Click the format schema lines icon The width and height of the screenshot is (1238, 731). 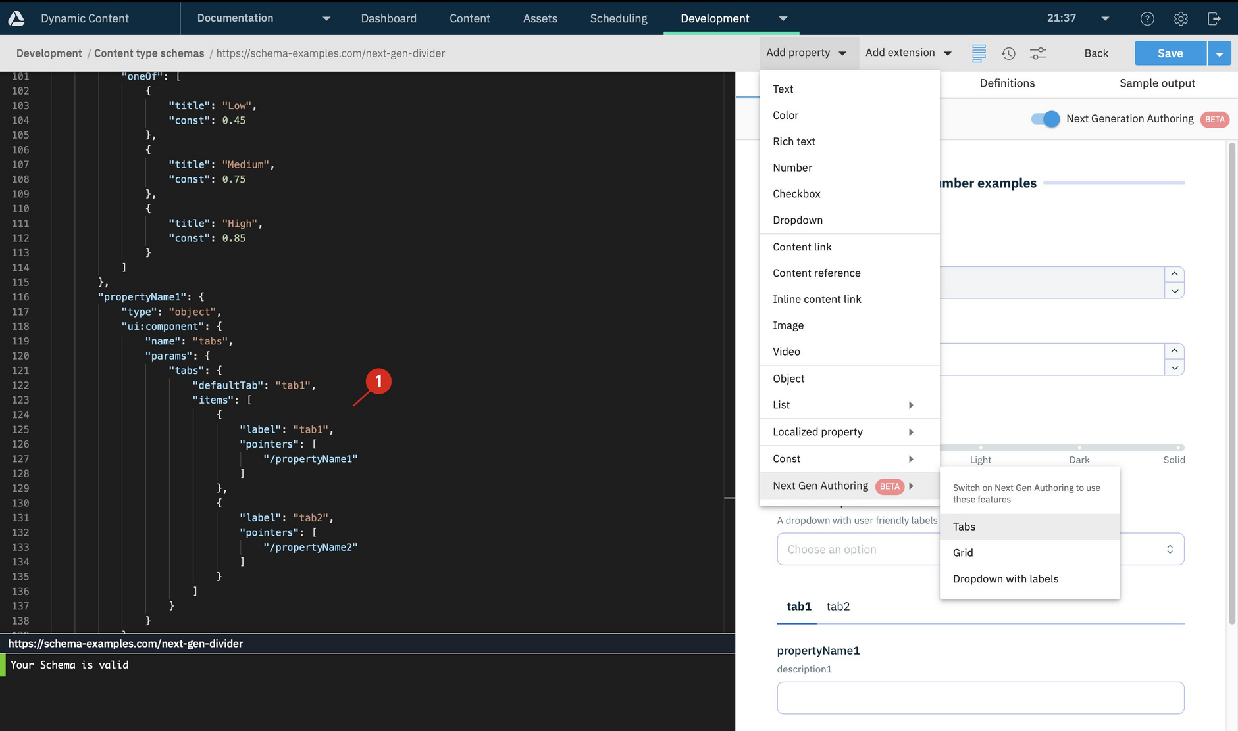point(979,53)
